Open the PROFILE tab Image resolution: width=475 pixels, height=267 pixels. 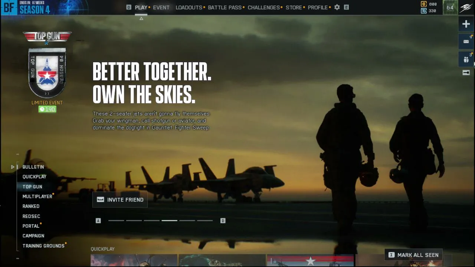318,7
